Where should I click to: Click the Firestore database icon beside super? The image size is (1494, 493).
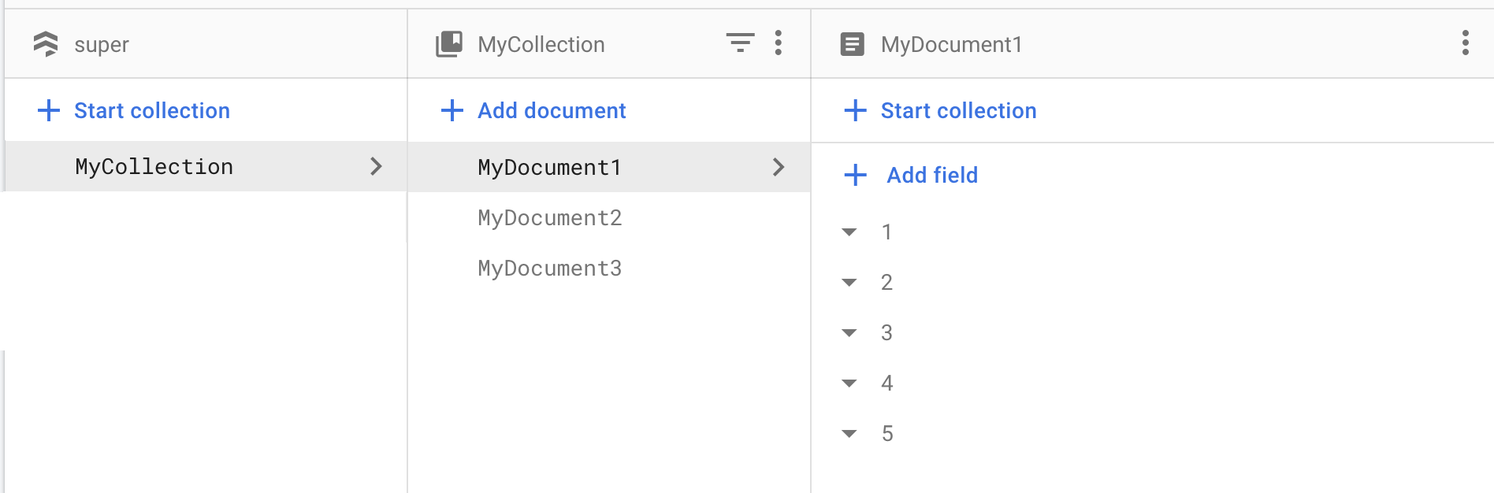(x=46, y=44)
